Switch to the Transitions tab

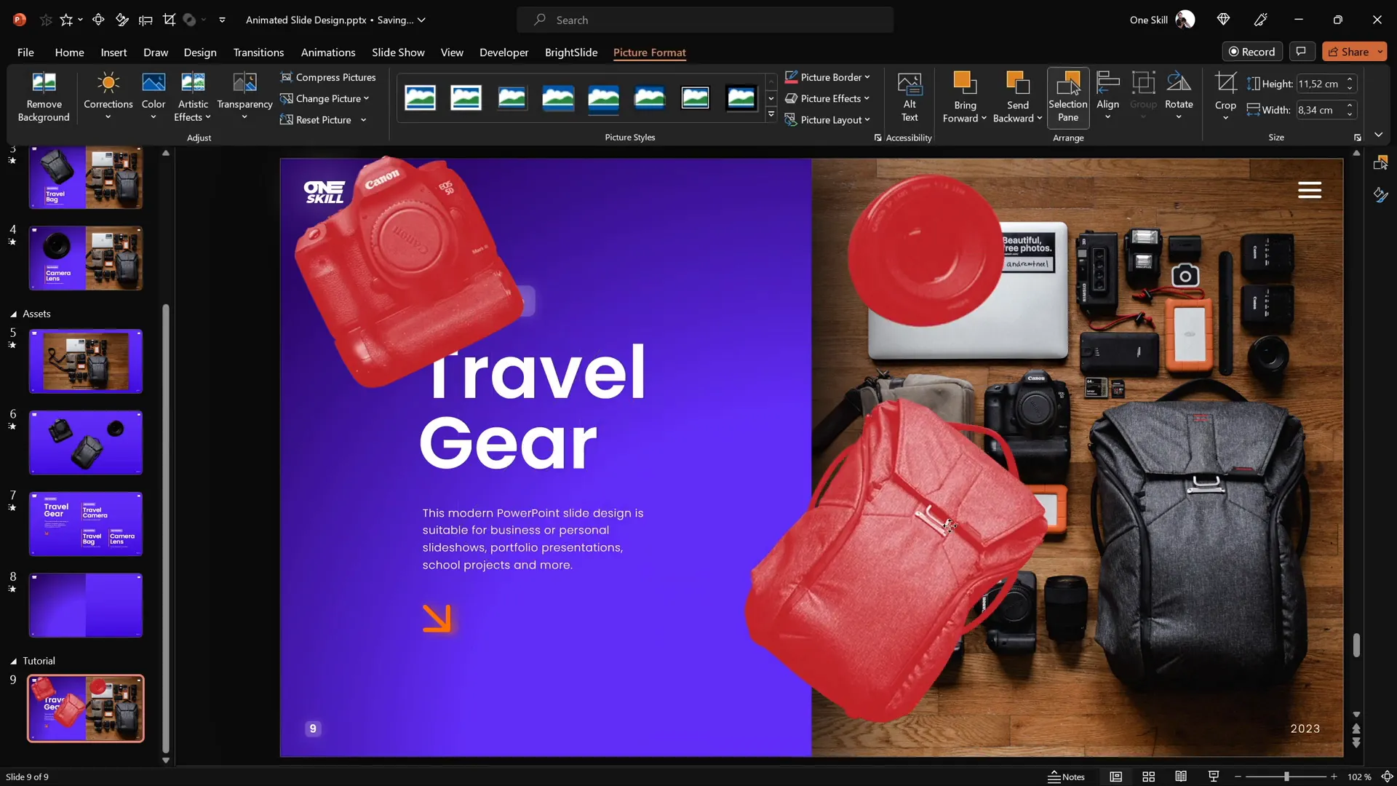[x=258, y=52]
